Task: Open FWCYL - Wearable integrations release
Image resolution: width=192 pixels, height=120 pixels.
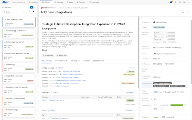Action: [x=53, y=100]
